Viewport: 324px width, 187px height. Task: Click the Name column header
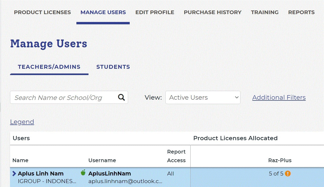(20, 160)
